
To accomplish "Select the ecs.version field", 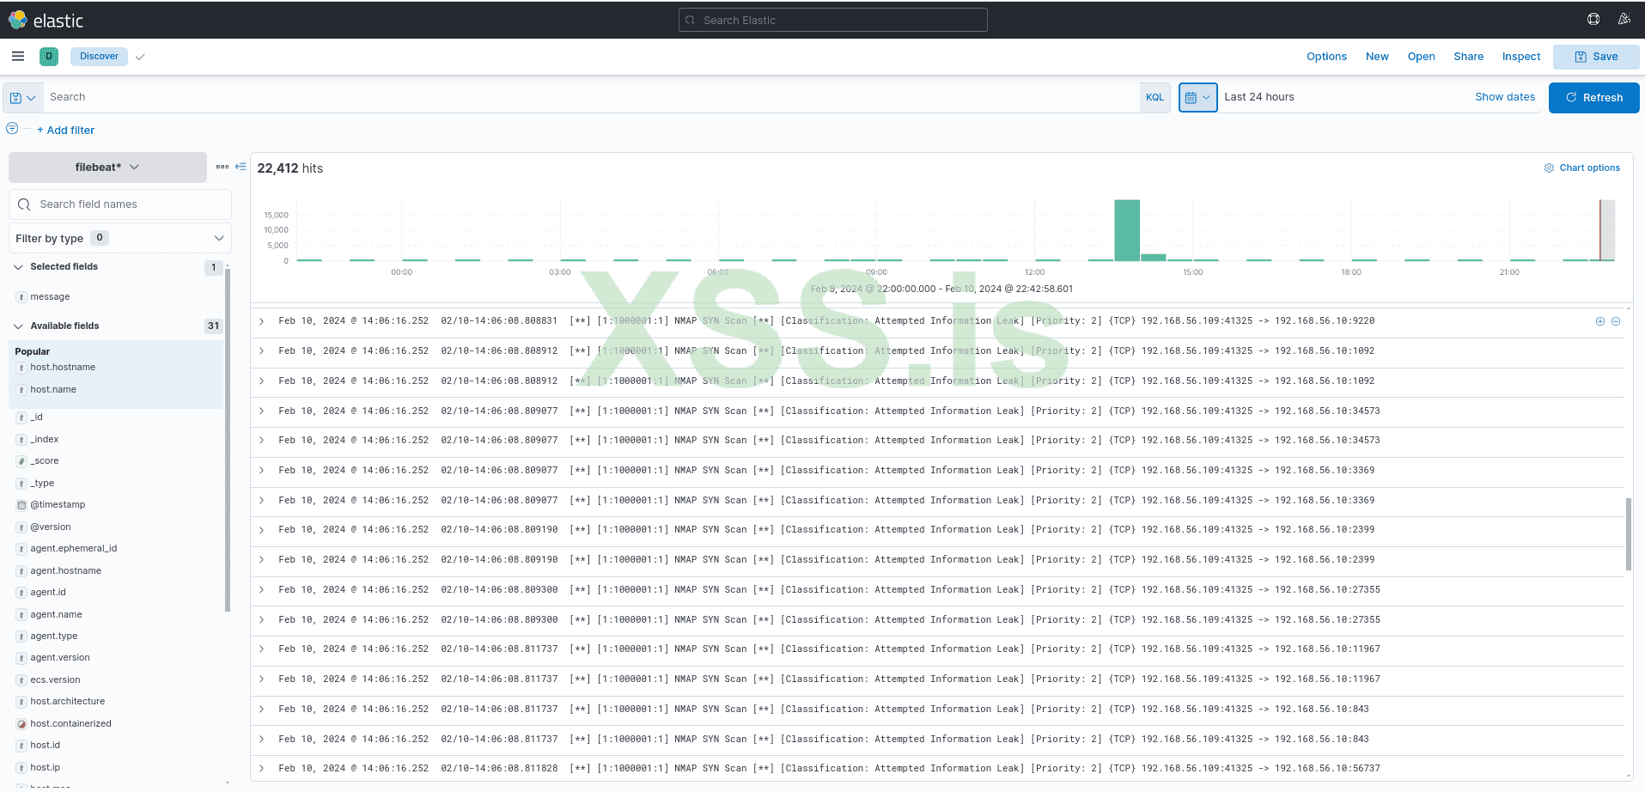I will click(x=55, y=680).
